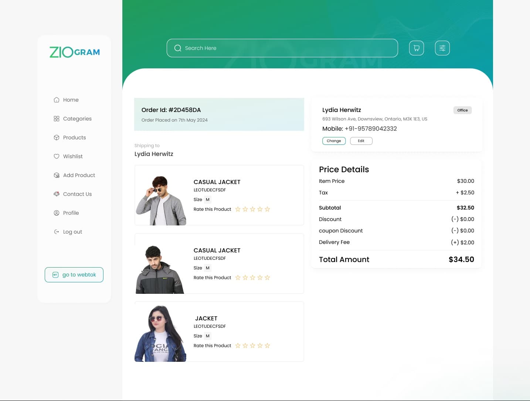Click the JACKET product title
The image size is (530, 401).
tap(206, 319)
